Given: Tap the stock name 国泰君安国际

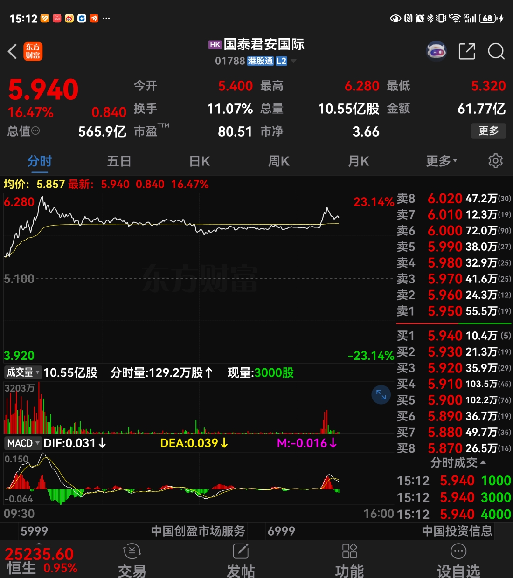Looking at the screenshot, I should (264, 45).
